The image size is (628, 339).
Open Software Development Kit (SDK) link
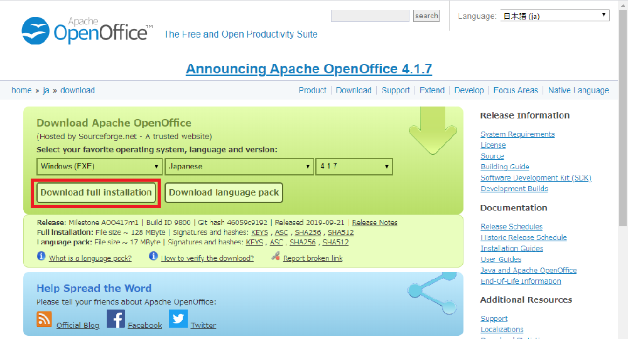(x=536, y=178)
